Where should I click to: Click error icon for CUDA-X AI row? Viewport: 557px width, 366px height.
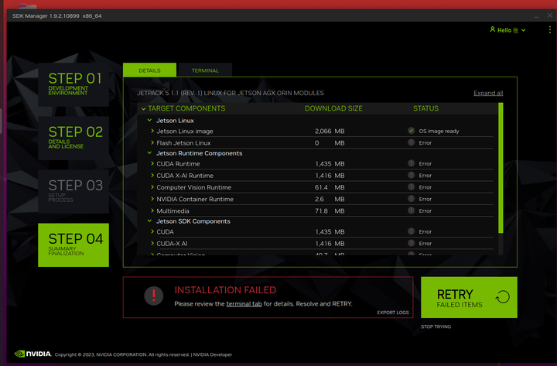[x=411, y=243]
